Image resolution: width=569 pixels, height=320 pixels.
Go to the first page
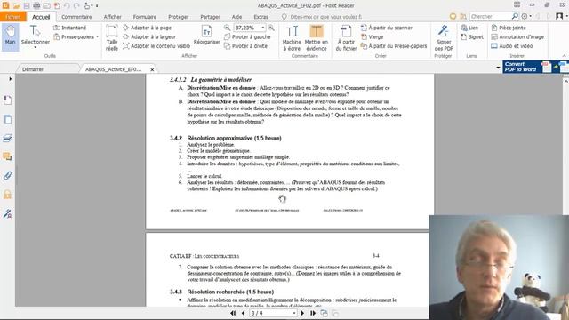(233, 313)
